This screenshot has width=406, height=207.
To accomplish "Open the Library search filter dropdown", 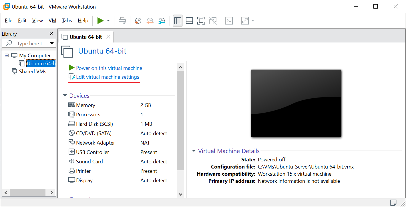I will tap(52, 43).
